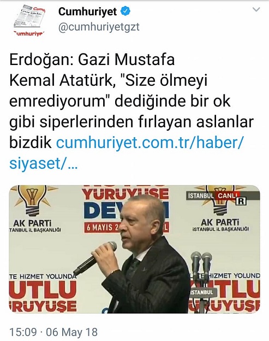Screen dimensions: 269x341
Task: Open the embedded video thumbnail
Action: tap(134, 249)
